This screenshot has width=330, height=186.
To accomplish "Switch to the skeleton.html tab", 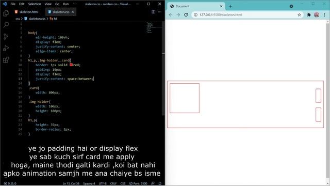I will click(26, 12).
